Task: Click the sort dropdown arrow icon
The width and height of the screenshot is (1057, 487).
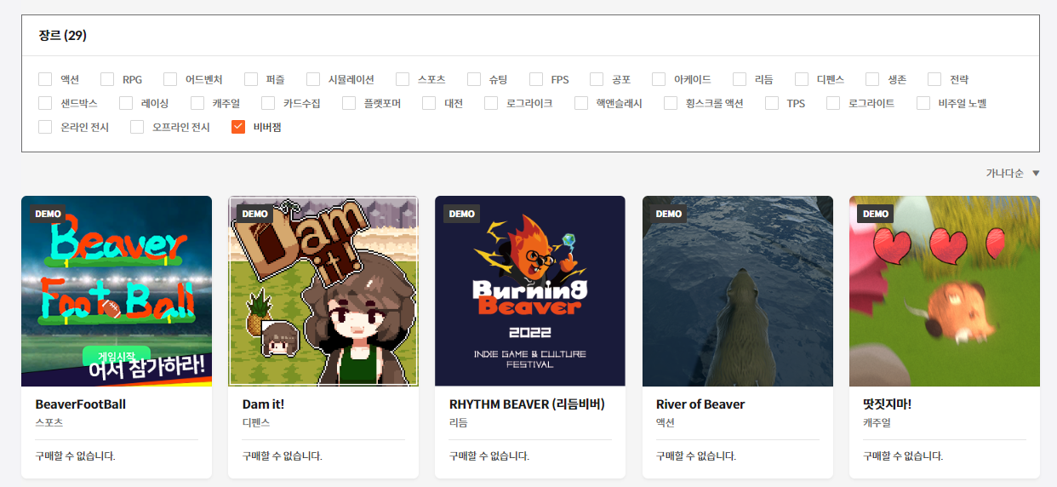Action: pos(1036,173)
